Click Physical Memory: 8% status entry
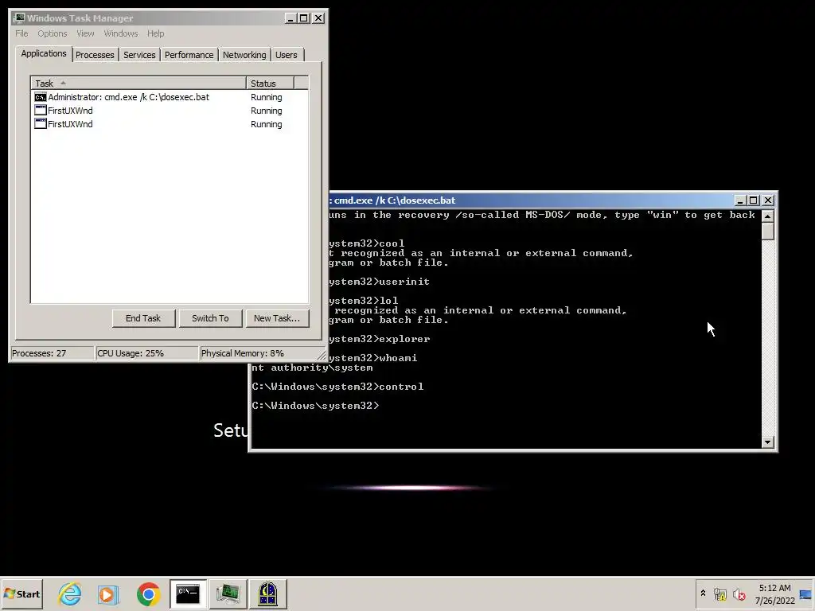This screenshot has height=611, width=815. tap(258, 353)
